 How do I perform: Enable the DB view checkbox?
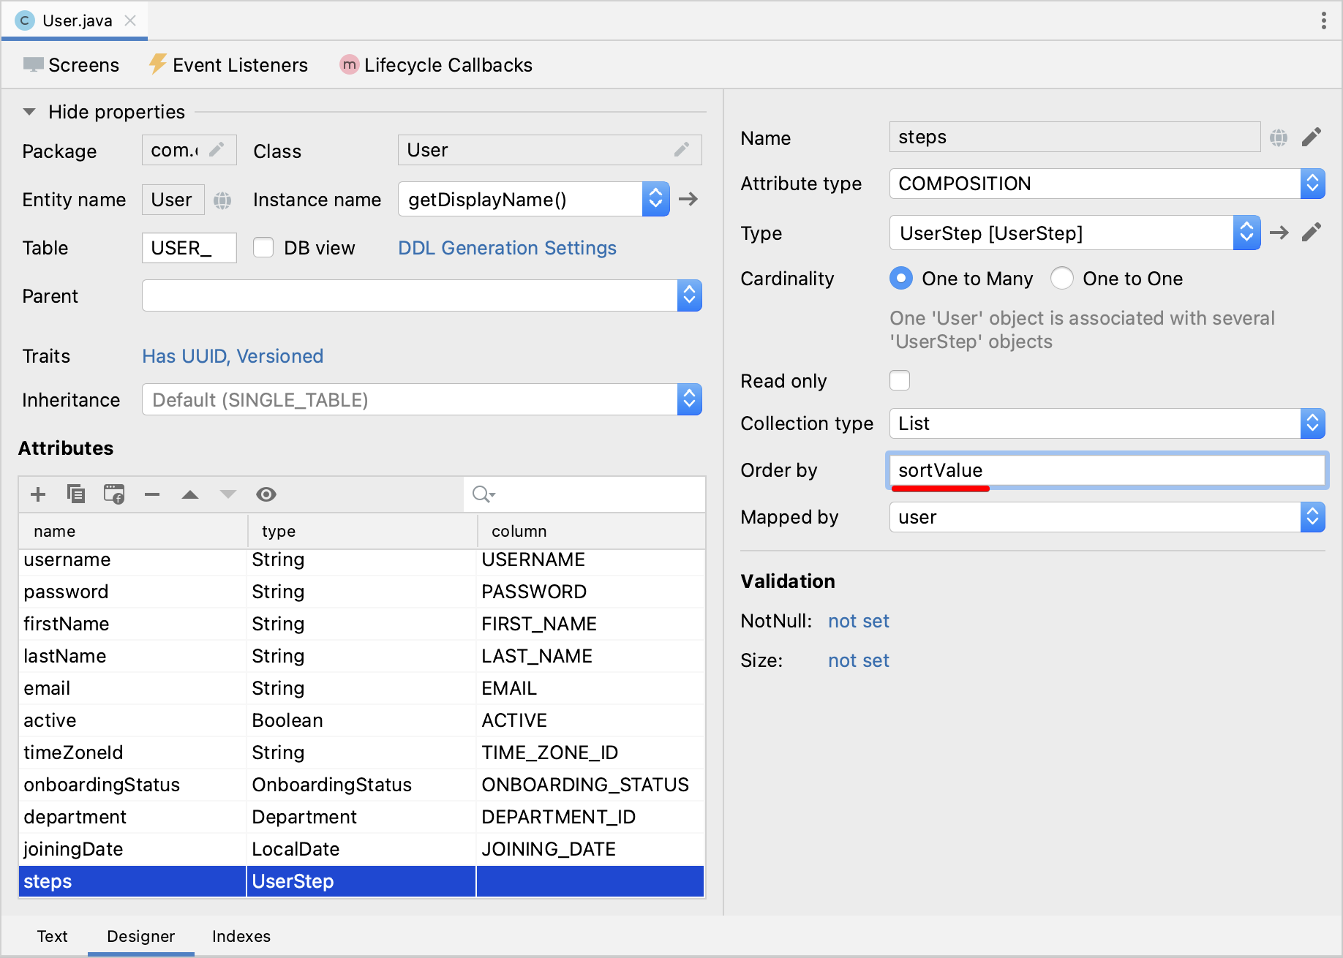tap(263, 248)
